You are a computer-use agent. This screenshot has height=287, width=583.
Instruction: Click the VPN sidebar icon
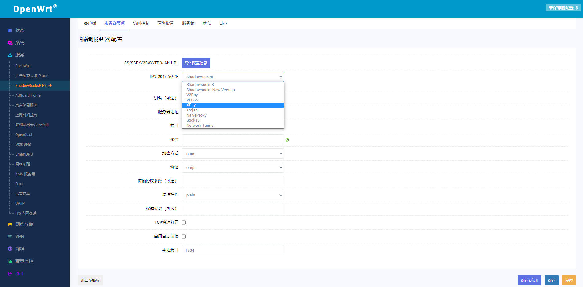point(10,237)
